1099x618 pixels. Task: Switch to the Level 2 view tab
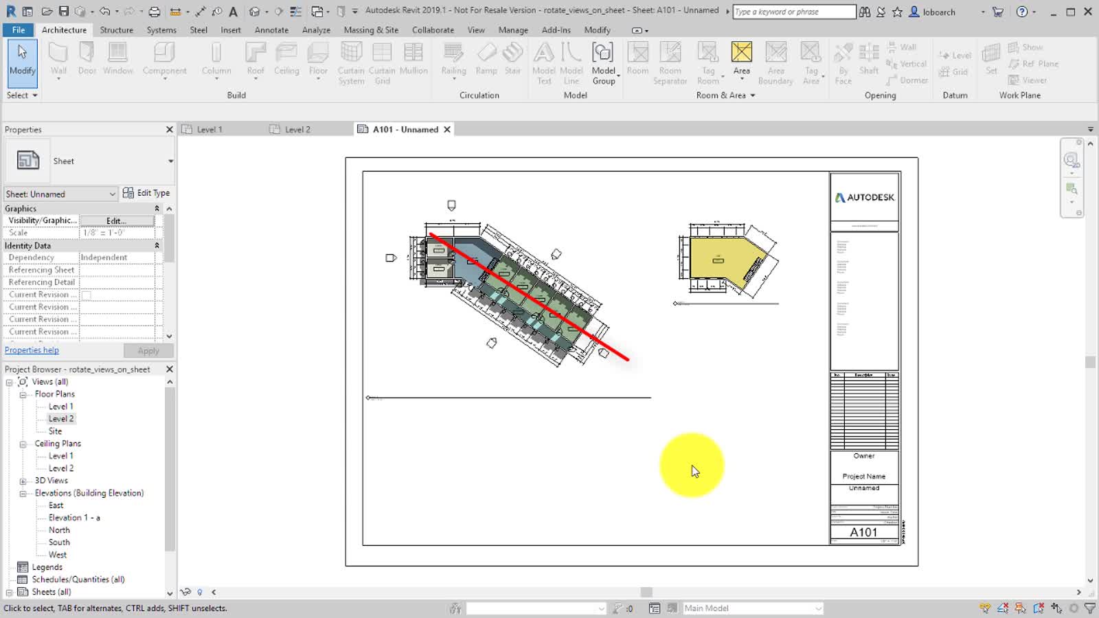[297, 129]
